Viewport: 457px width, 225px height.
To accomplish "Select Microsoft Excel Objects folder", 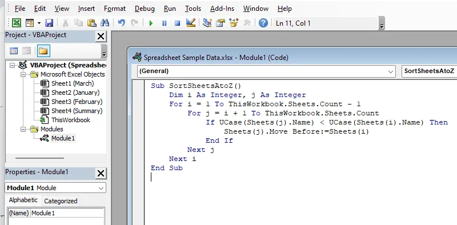I will tap(73, 74).
